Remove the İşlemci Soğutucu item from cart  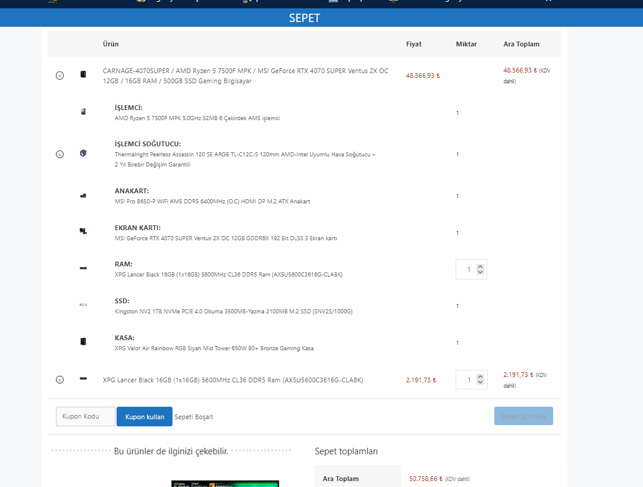60,154
